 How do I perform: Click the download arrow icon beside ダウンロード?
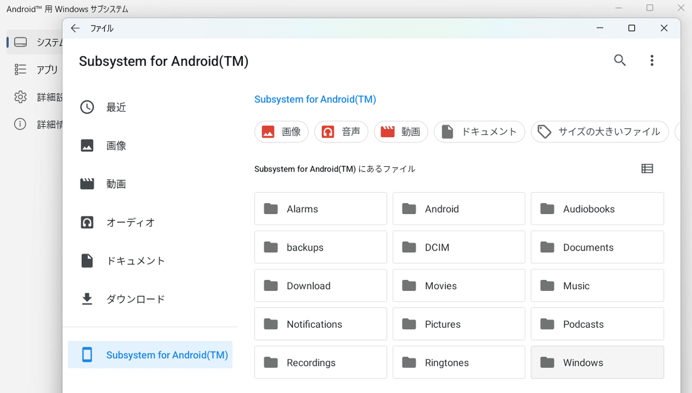pyautogui.click(x=87, y=299)
